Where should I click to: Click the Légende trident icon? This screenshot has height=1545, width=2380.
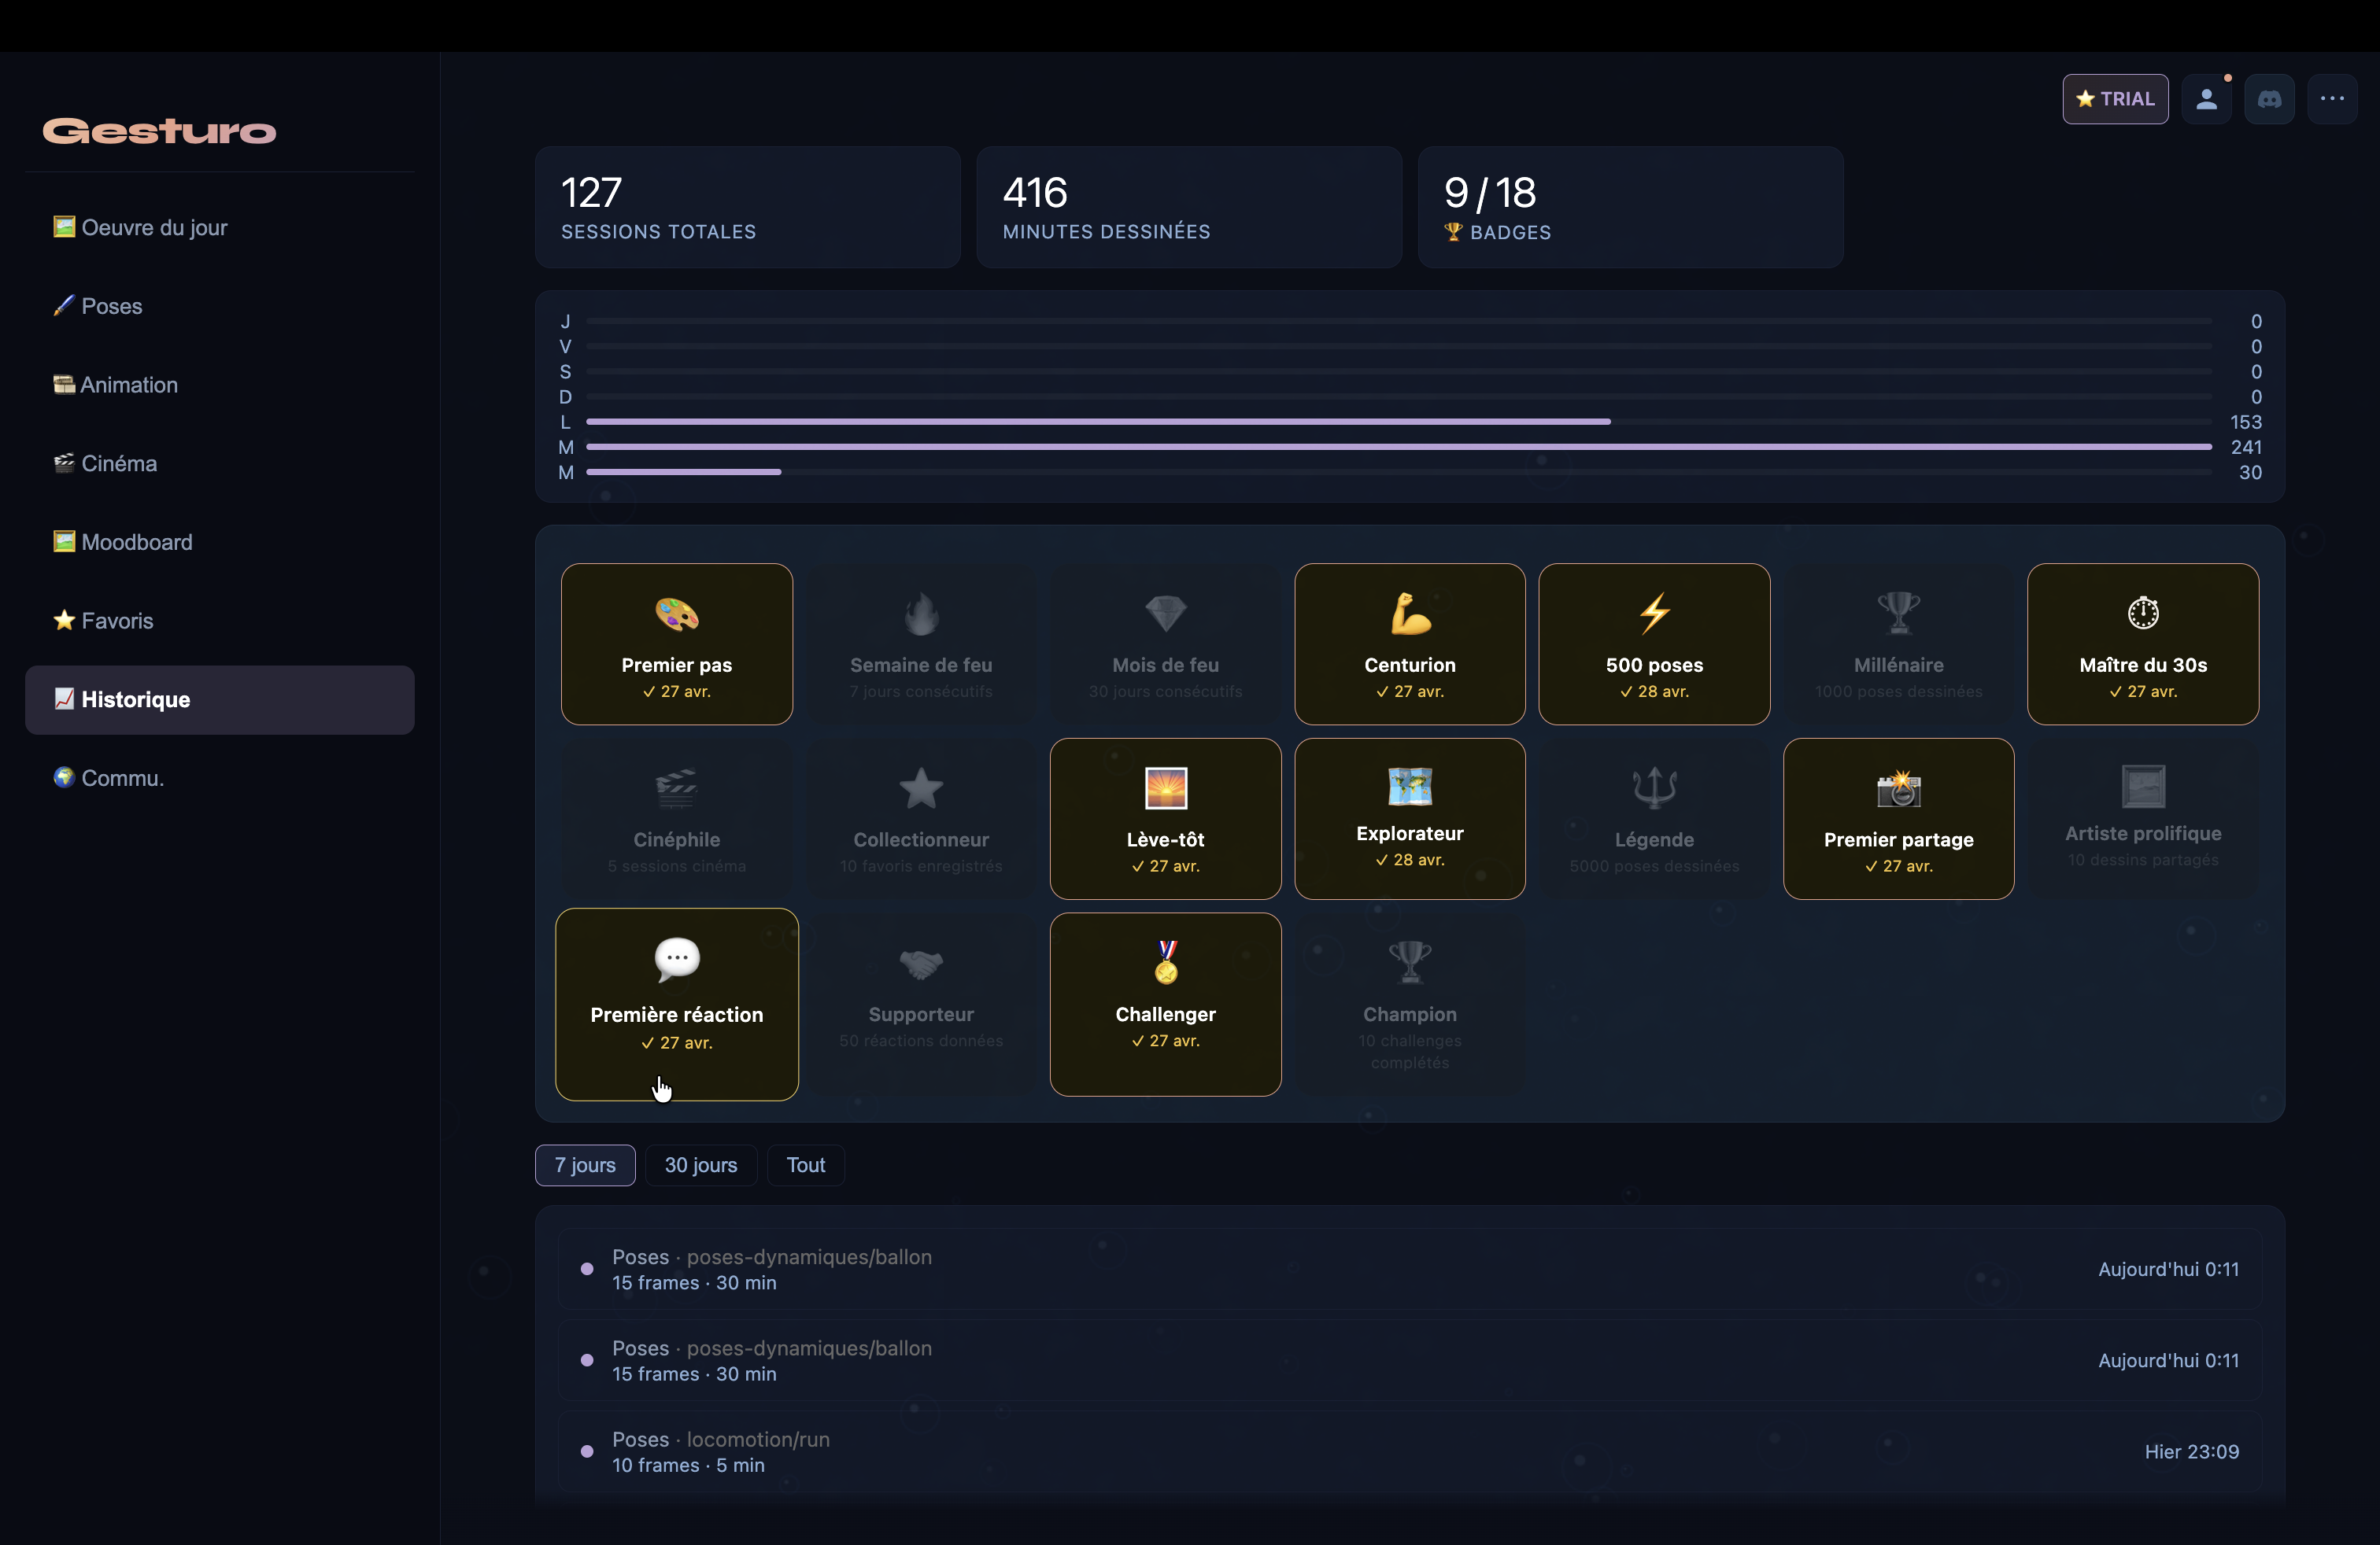1655,788
